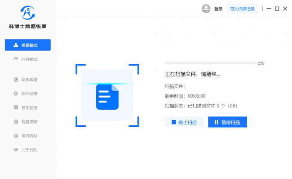Select 场景模式 in the sidebar
The image size is (292, 179).
(28, 45)
